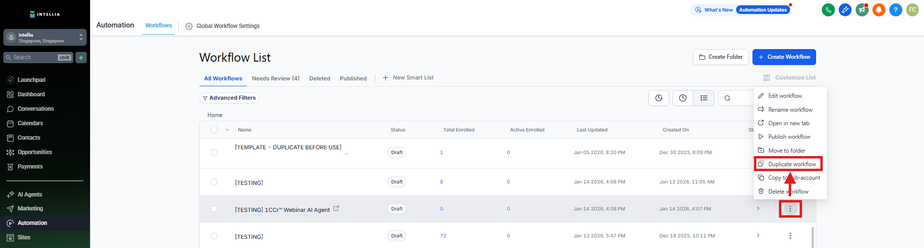
Task: Choose Duplicate workflow from the context menu
Action: tap(792, 164)
